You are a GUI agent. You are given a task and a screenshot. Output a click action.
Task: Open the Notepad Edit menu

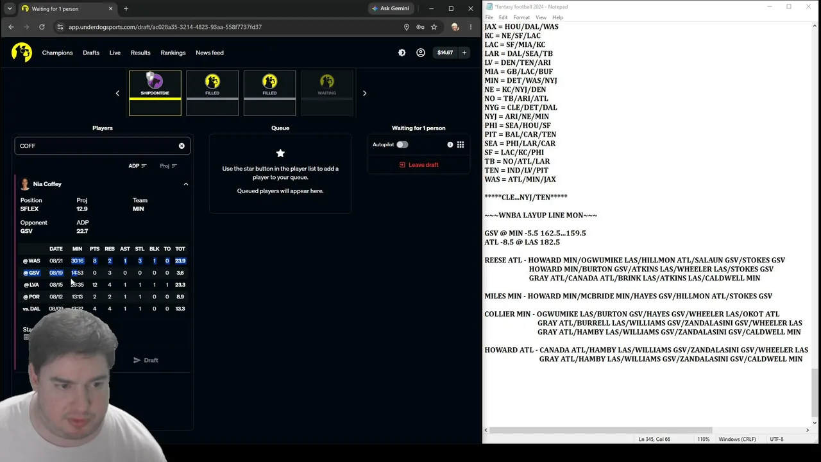(x=504, y=17)
